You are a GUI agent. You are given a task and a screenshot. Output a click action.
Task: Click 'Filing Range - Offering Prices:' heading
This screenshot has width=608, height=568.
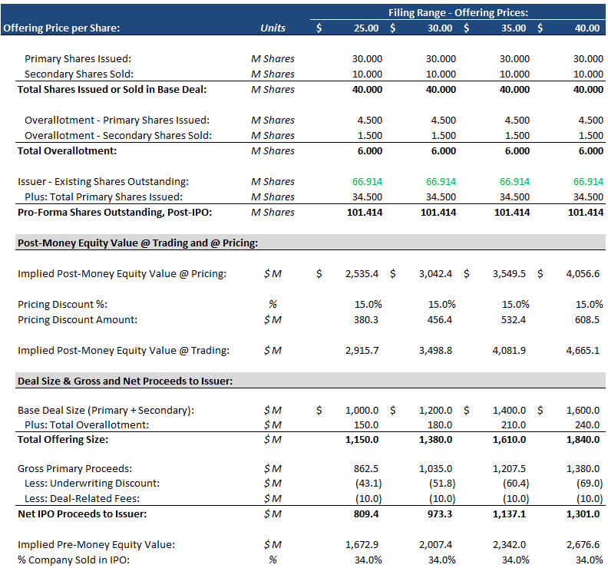[x=458, y=13]
